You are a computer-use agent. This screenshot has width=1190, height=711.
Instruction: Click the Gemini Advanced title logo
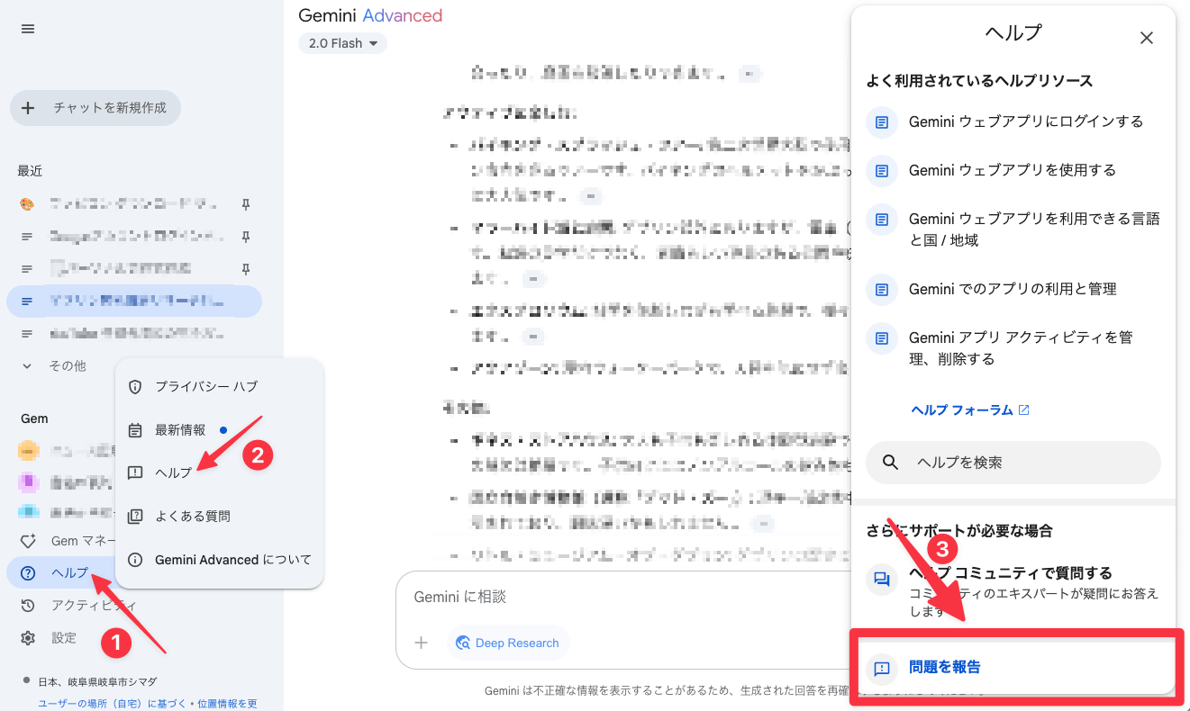tap(370, 15)
